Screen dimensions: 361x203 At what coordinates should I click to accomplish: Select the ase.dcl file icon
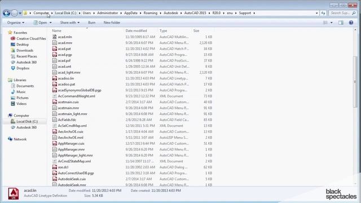point(54,167)
